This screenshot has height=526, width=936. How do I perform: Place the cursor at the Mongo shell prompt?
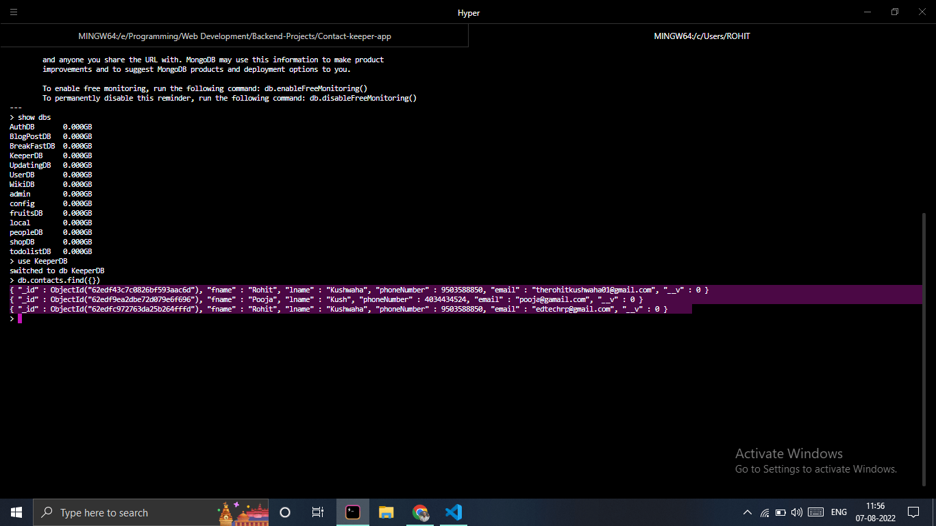(20, 318)
